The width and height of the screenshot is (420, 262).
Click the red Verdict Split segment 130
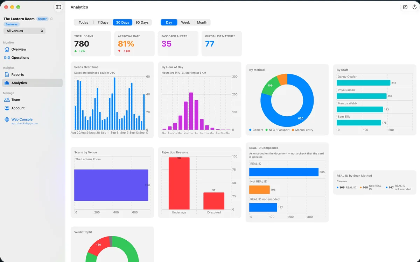point(98,245)
